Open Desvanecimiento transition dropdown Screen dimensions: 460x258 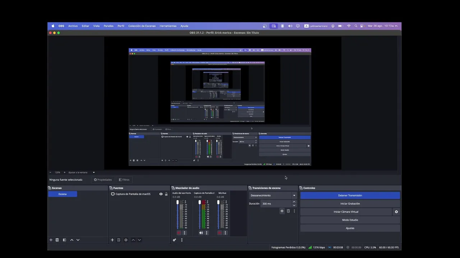(273, 196)
